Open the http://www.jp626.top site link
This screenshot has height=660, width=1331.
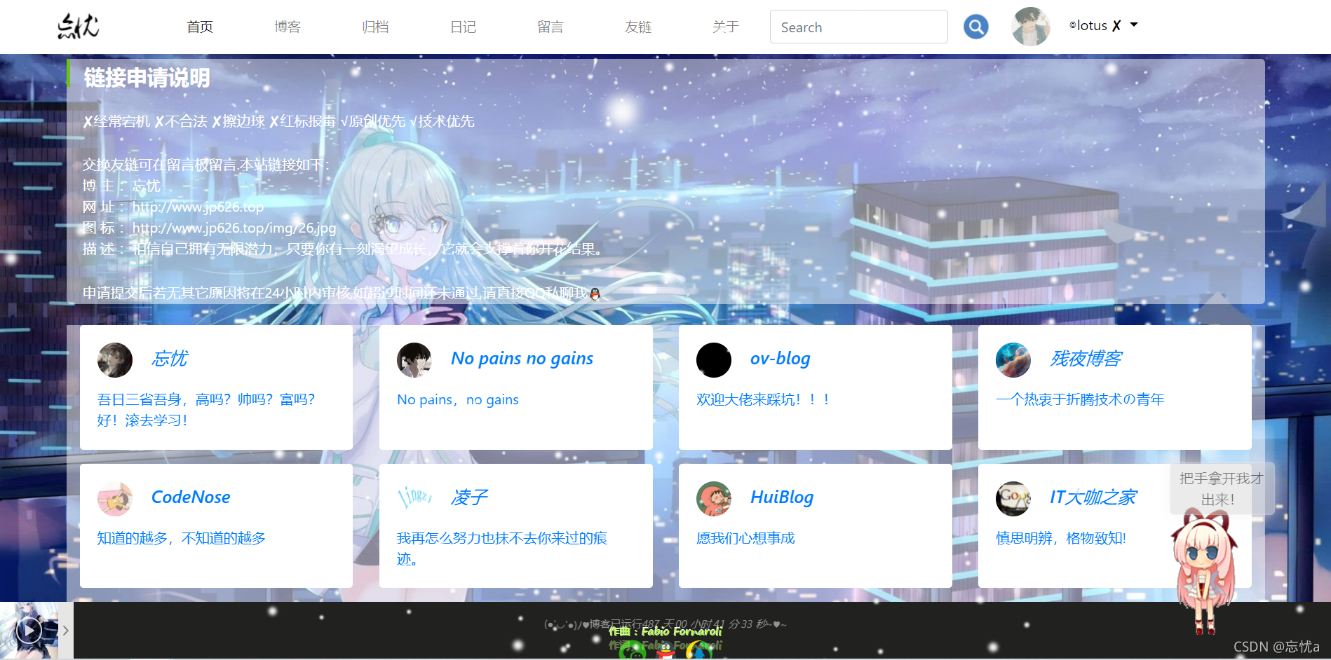[x=198, y=207]
